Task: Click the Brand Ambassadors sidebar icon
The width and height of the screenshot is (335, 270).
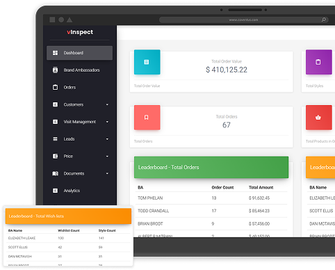Action: [55, 70]
